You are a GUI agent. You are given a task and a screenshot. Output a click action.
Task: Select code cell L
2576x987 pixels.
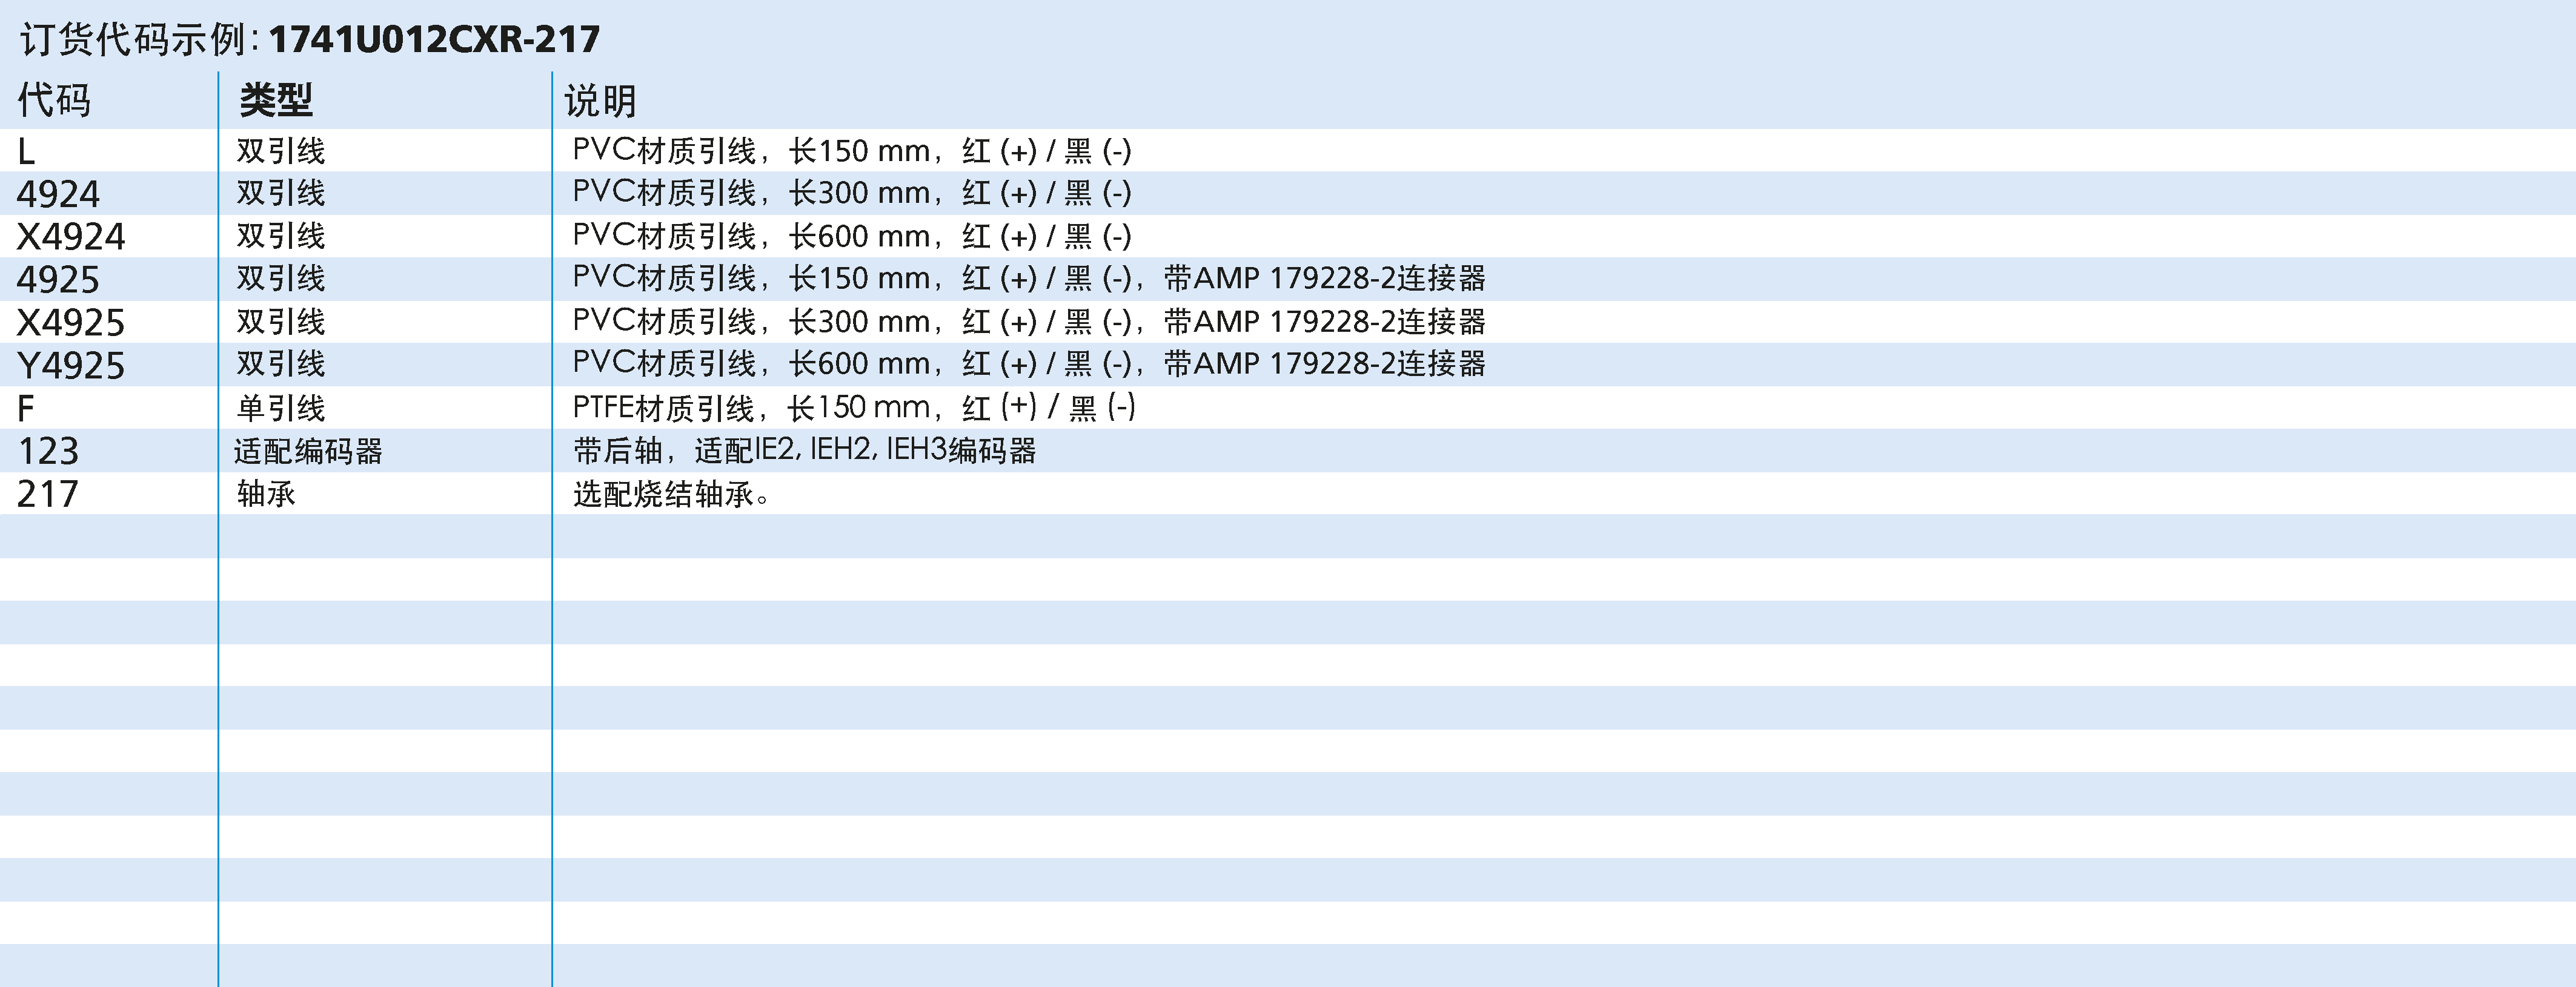tap(27, 152)
